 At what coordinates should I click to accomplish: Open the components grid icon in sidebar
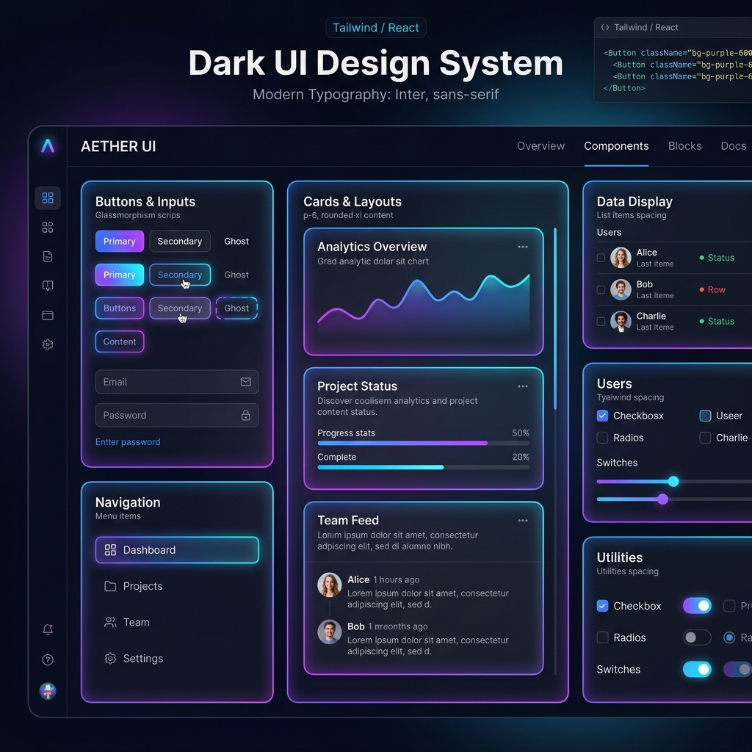click(x=48, y=228)
